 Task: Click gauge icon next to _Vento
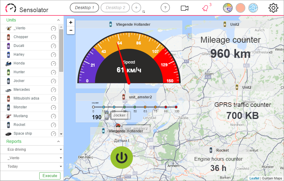[x=53, y=28]
